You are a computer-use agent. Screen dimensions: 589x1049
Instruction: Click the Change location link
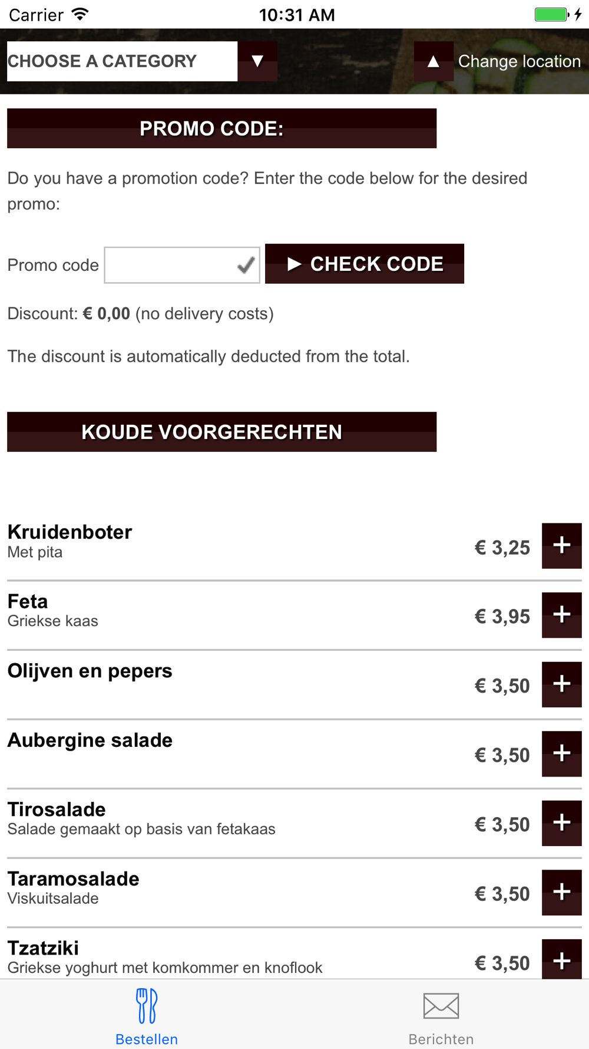(x=519, y=61)
